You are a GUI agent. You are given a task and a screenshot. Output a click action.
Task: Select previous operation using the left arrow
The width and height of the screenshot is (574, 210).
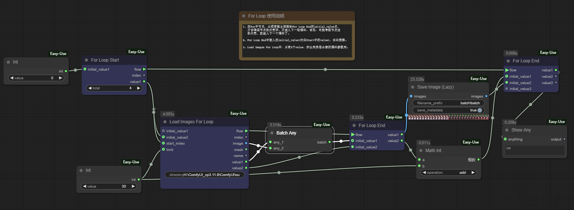click(424, 173)
